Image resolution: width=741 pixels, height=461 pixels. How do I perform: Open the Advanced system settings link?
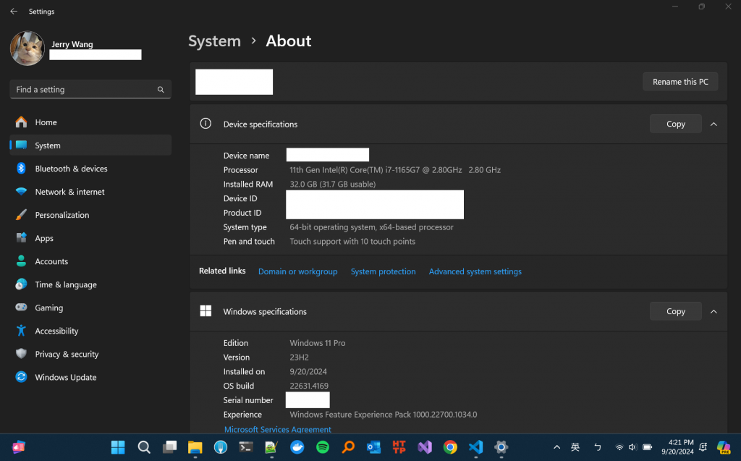[x=475, y=271]
